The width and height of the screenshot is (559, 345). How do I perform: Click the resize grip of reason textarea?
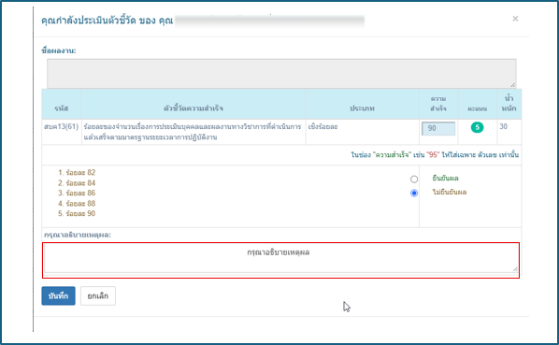[515, 269]
